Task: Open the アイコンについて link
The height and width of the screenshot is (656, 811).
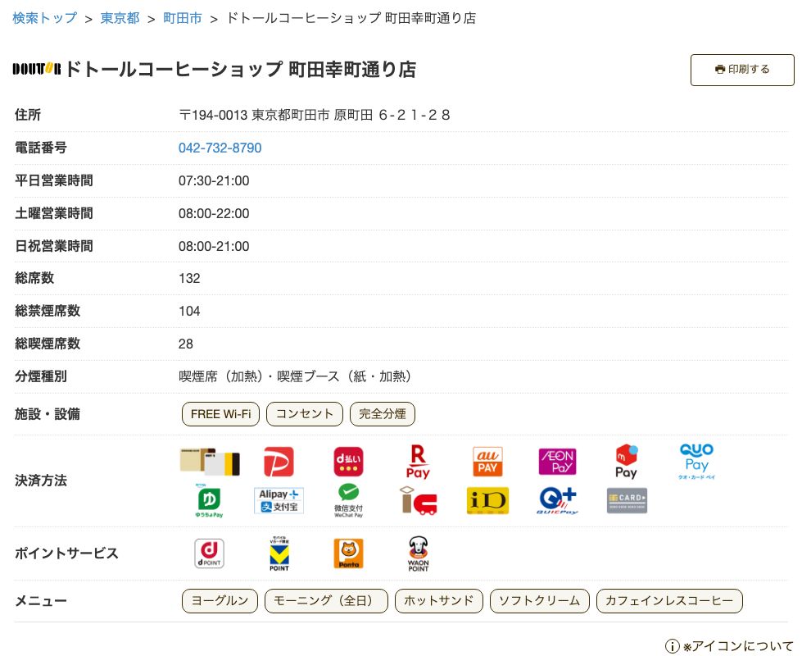Action: 739,646
